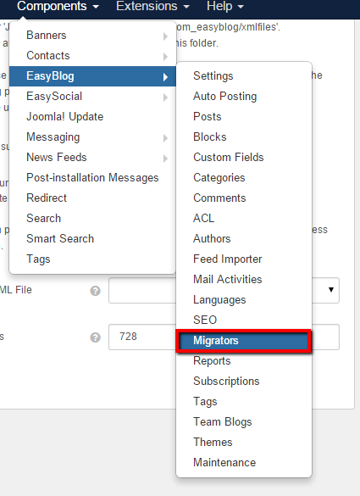Open EasyBlog Subscriptions
This screenshot has height=496, width=360.
click(244, 382)
